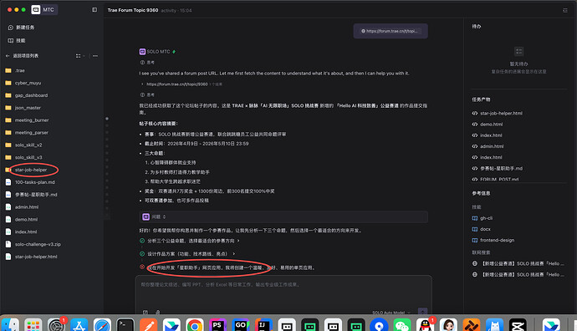Open the first 新增公益赛道 web search result
577x331 pixels.
point(518,263)
